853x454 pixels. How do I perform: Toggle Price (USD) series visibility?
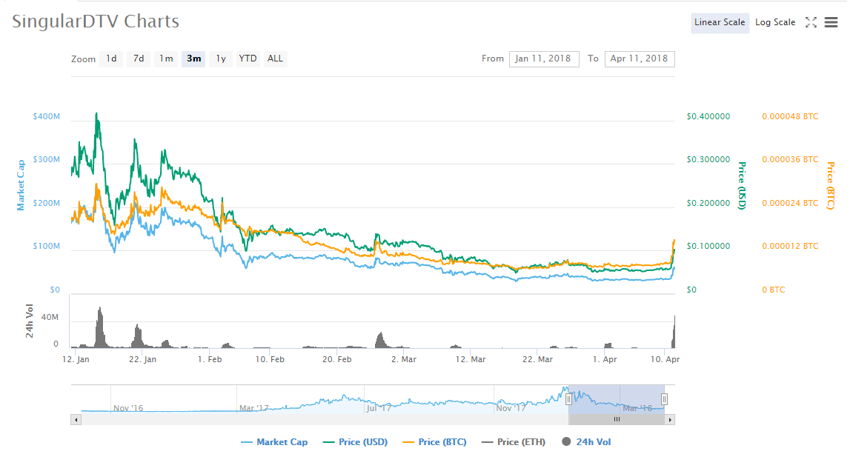356,442
